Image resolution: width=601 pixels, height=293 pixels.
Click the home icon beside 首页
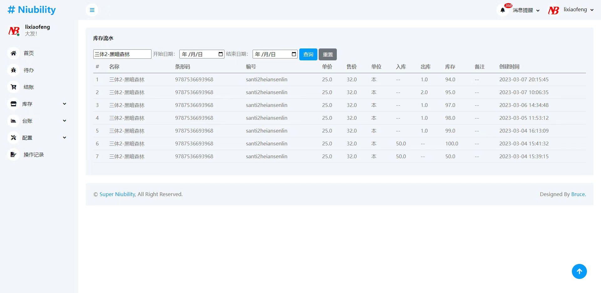tap(13, 53)
